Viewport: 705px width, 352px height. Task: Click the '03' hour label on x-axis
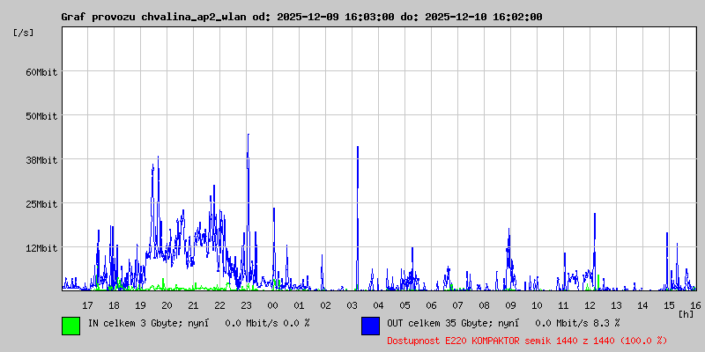click(x=352, y=305)
